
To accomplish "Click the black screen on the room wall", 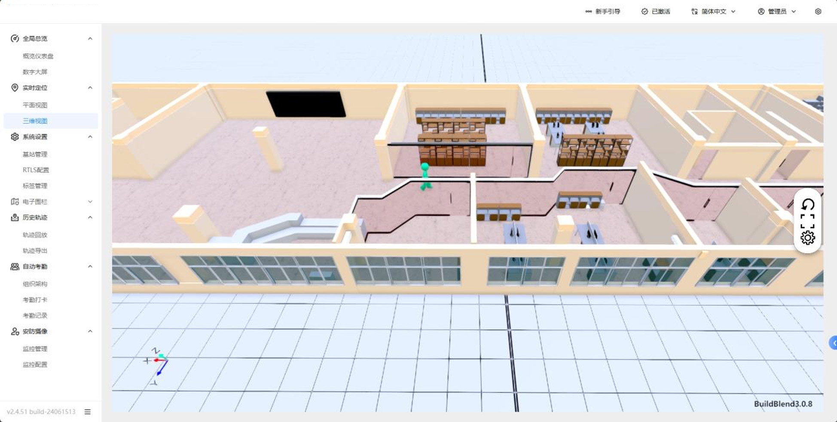I will [306, 104].
